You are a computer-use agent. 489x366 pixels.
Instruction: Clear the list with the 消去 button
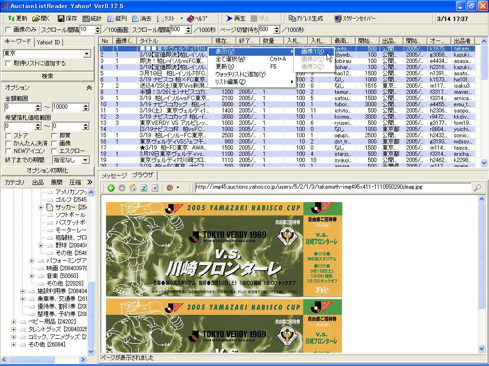coord(142,19)
